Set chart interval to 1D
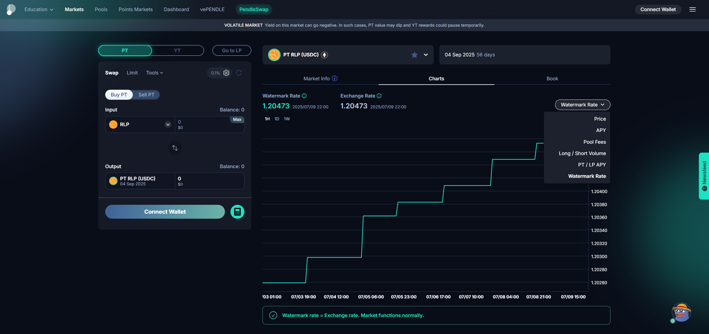Image resolution: width=709 pixels, height=334 pixels. [277, 119]
